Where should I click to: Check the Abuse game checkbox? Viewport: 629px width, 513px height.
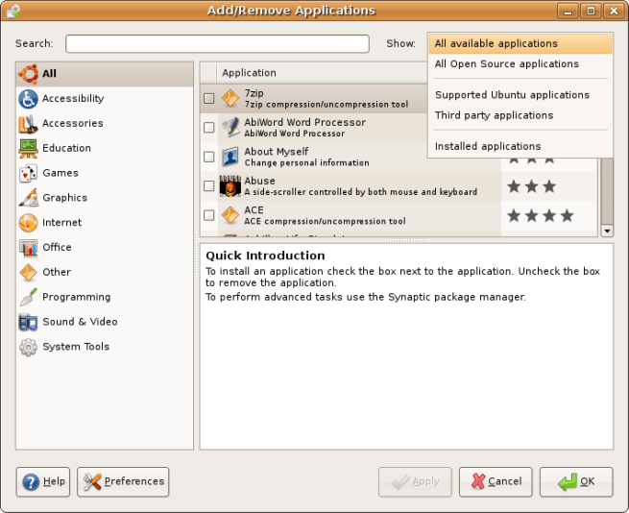(209, 186)
